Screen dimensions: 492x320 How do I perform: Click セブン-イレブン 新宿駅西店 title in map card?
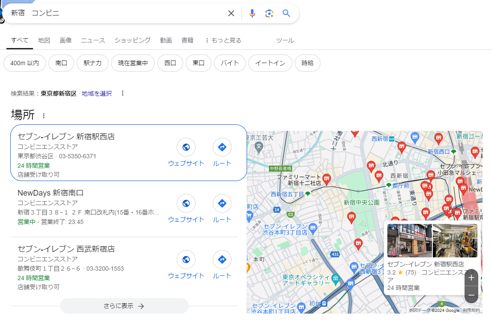point(426,264)
